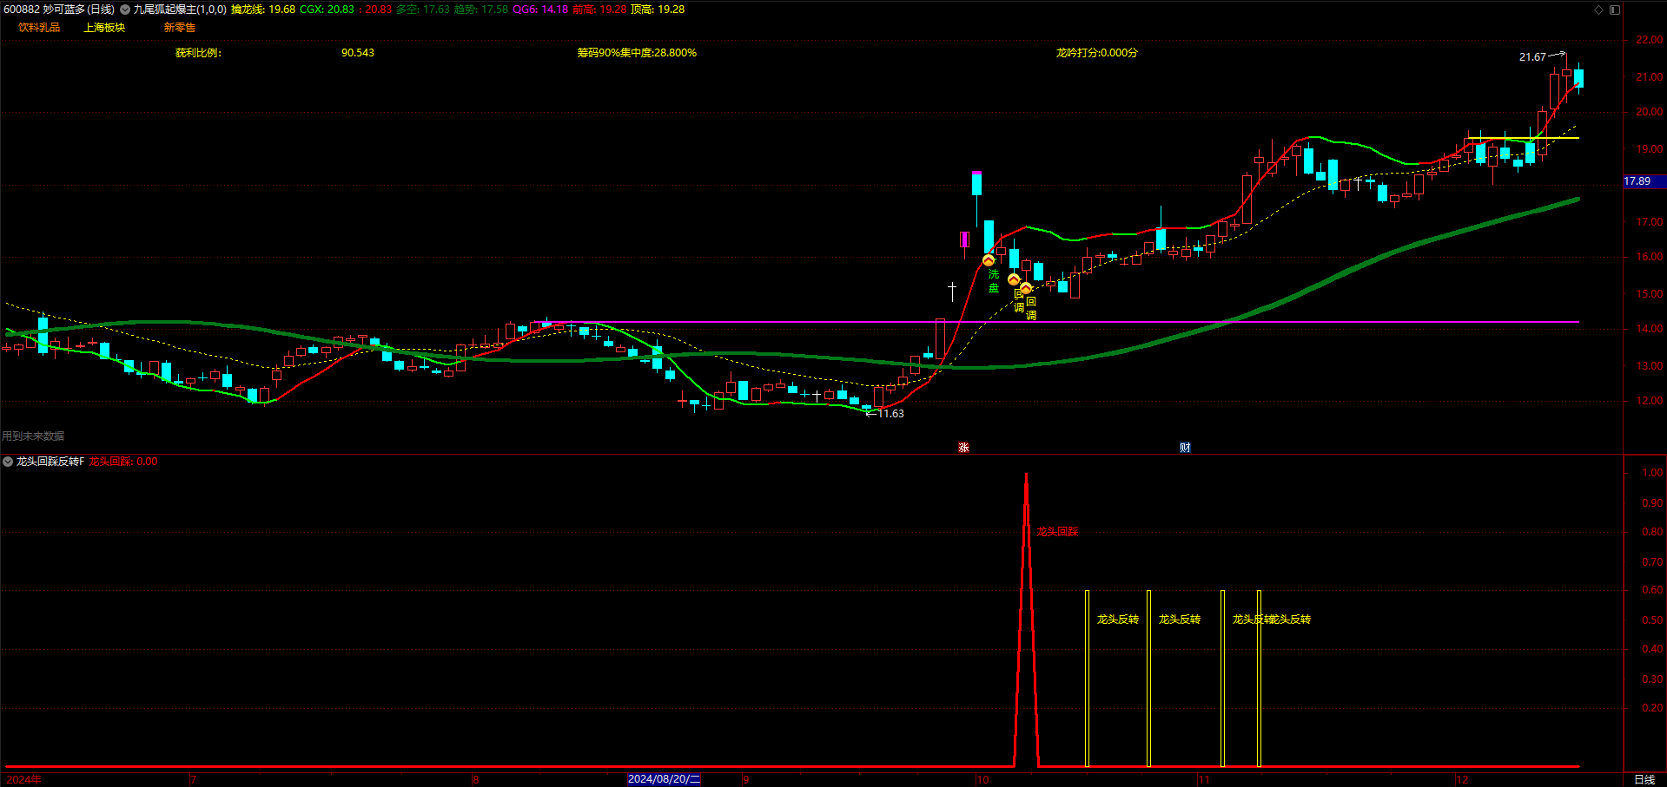Click the 17.89 current price tag on axis

pos(1644,181)
